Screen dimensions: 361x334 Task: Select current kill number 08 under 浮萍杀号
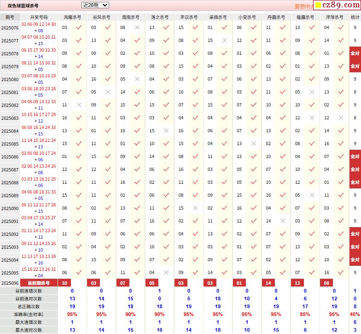coord(326,283)
